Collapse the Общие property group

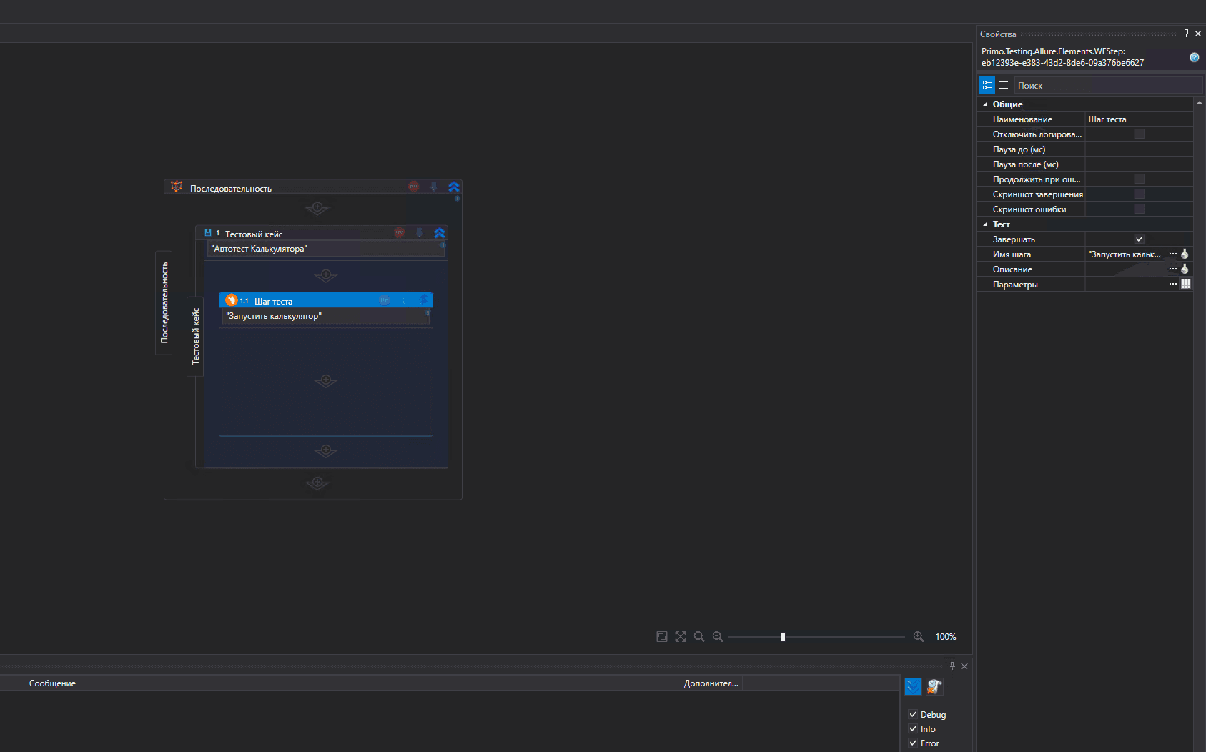[986, 104]
